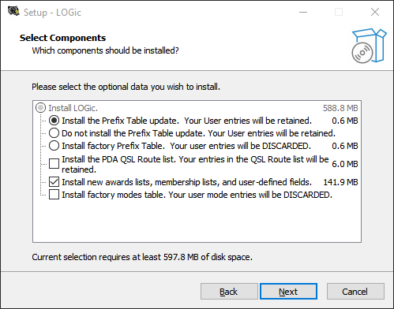
Task: Click 'Which components should be installed?' text
Action: pyautogui.click(x=105, y=50)
